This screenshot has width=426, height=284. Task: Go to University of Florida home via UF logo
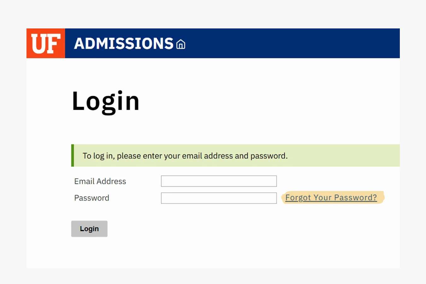point(46,43)
